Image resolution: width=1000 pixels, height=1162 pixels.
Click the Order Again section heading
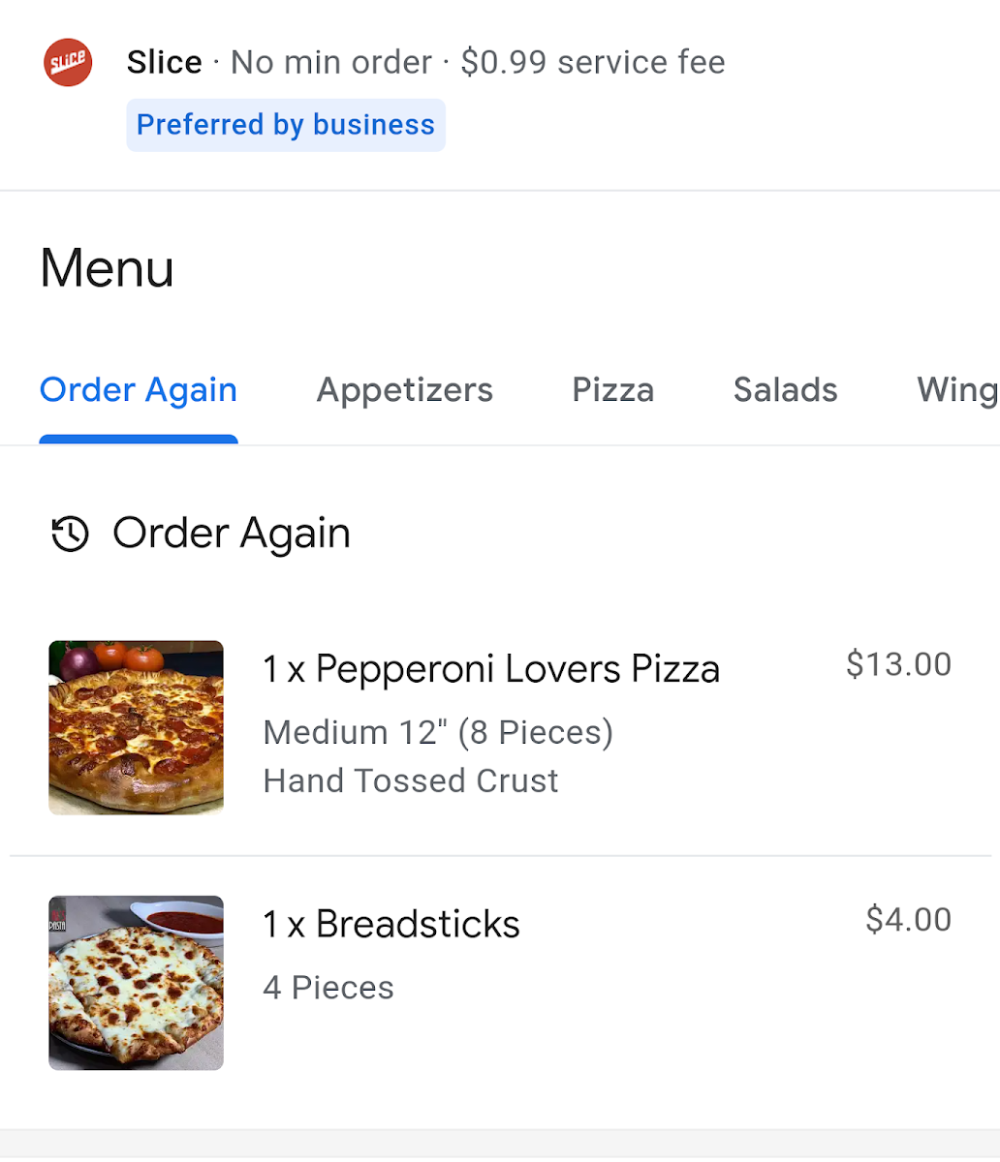(232, 534)
